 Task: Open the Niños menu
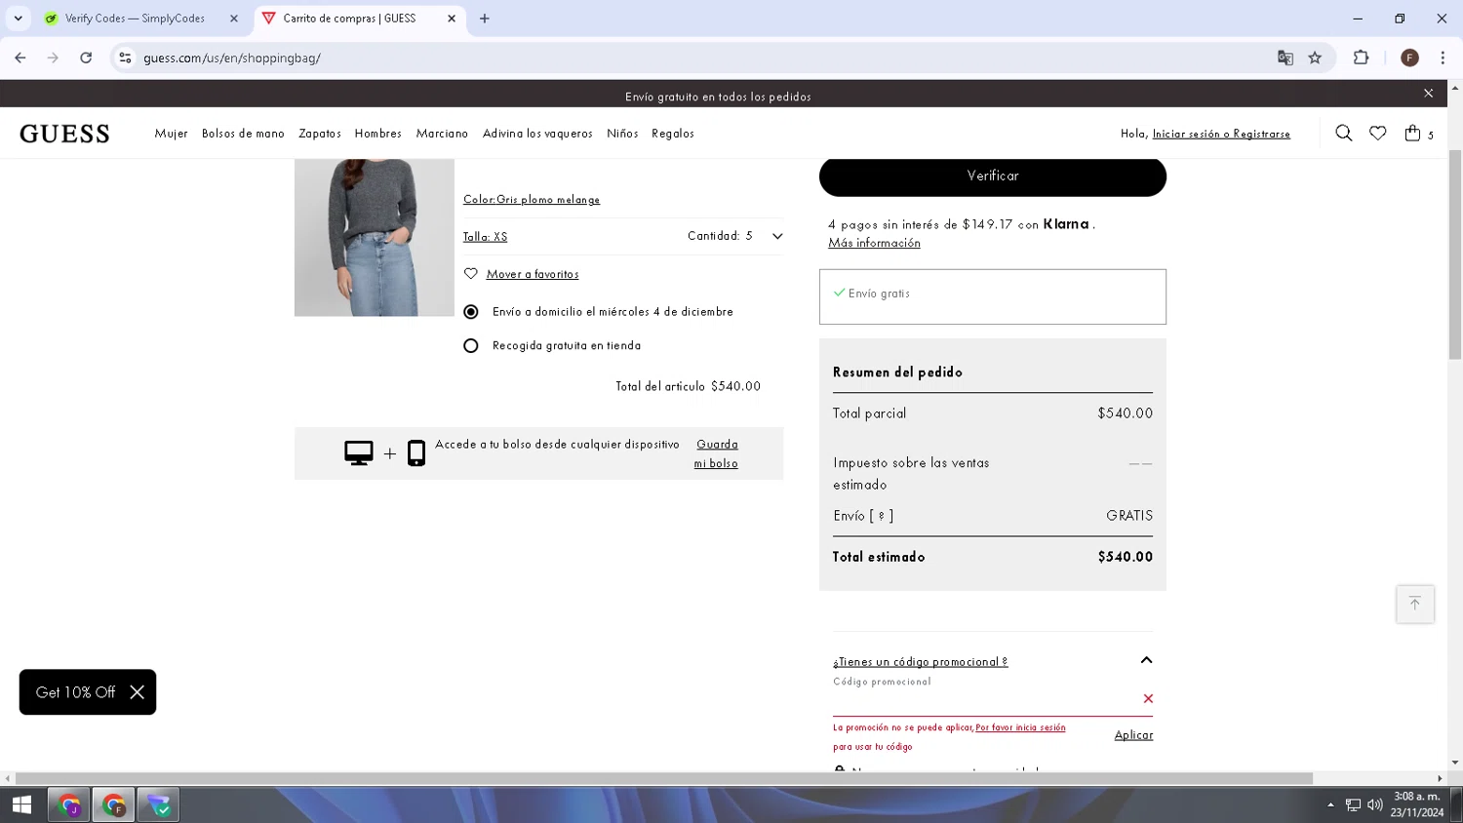(x=622, y=134)
